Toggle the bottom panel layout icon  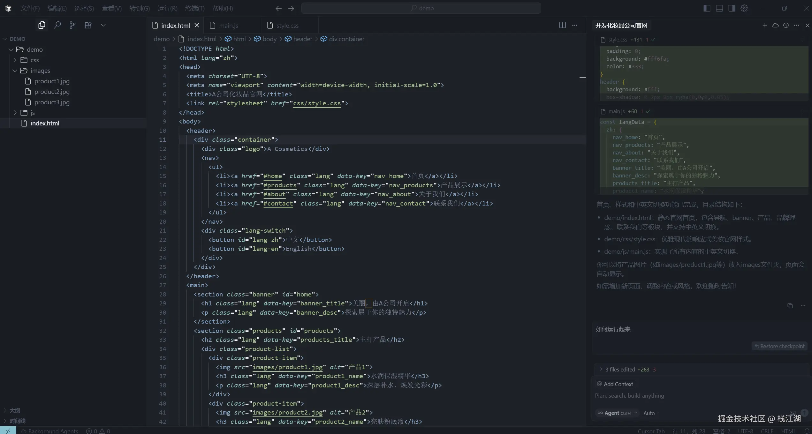coord(719,8)
